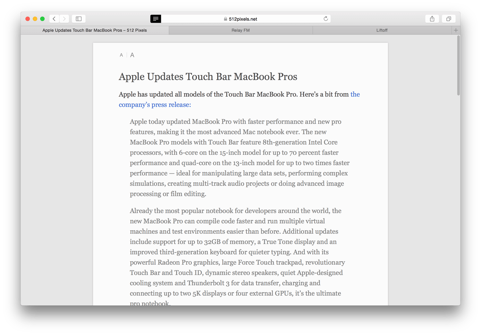Open the Share menu
Screen dimensions: 481x335
coord(432,19)
